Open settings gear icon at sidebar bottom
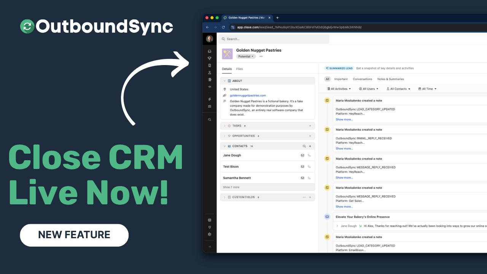The image size is (487, 274). coord(209,234)
